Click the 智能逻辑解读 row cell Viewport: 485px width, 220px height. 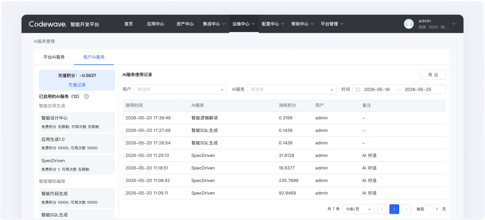(x=204, y=118)
